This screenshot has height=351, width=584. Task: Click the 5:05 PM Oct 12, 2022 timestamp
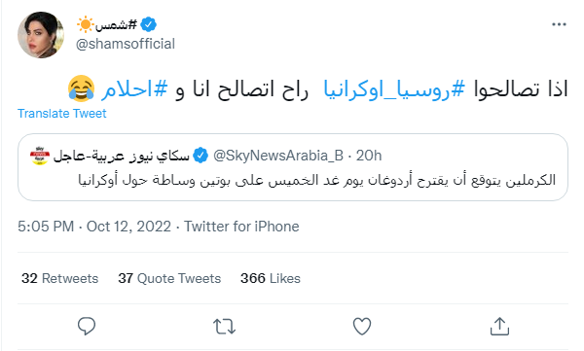pyautogui.click(x=94, y=227)
